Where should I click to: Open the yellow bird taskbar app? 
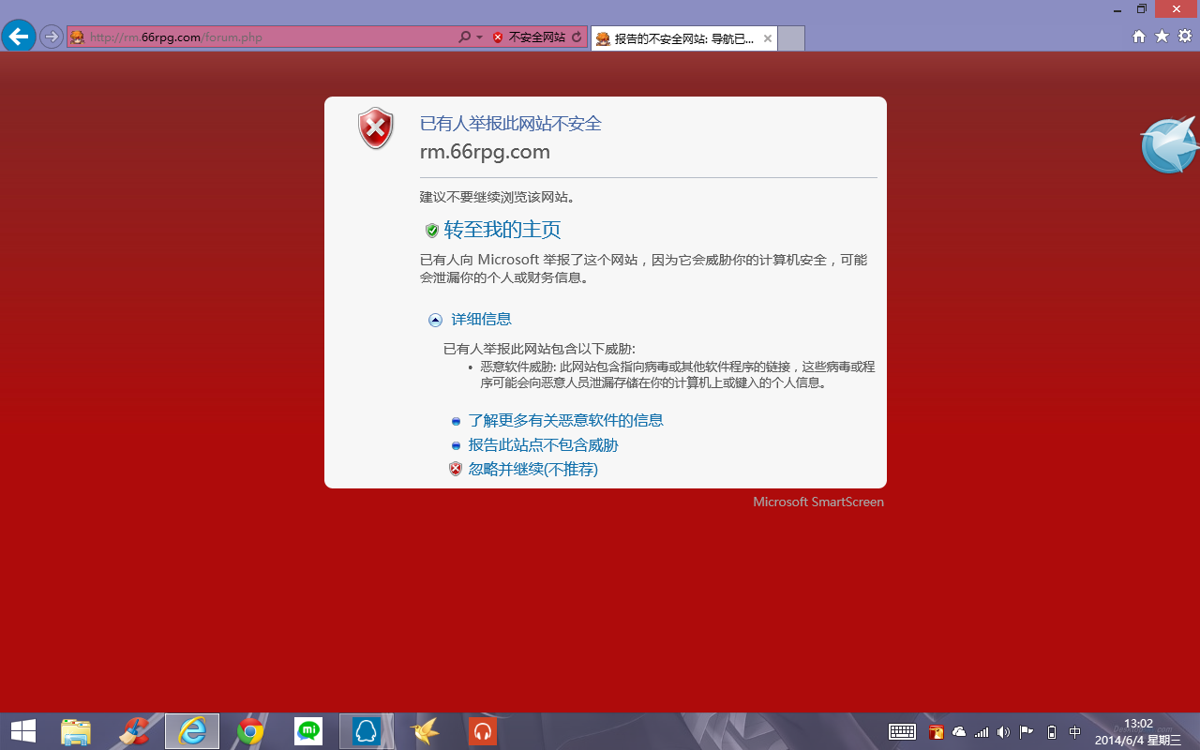pos(425,731)
